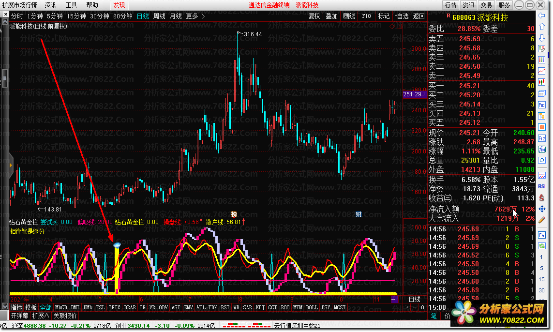Click the 榜 ranking marker on the chart
The width and height of the screenshot is (553, 332).
point(234,214)
